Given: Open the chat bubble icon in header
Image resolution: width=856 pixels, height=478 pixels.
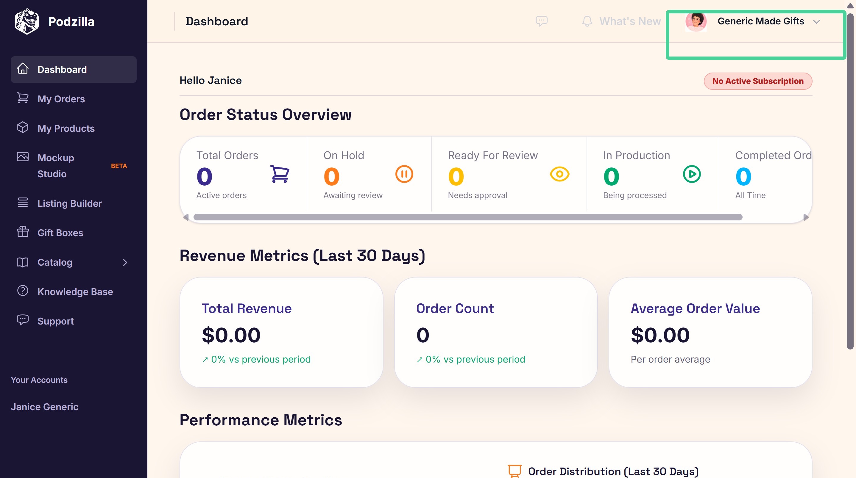Looking at the screenshot, I should pos(541,21).
